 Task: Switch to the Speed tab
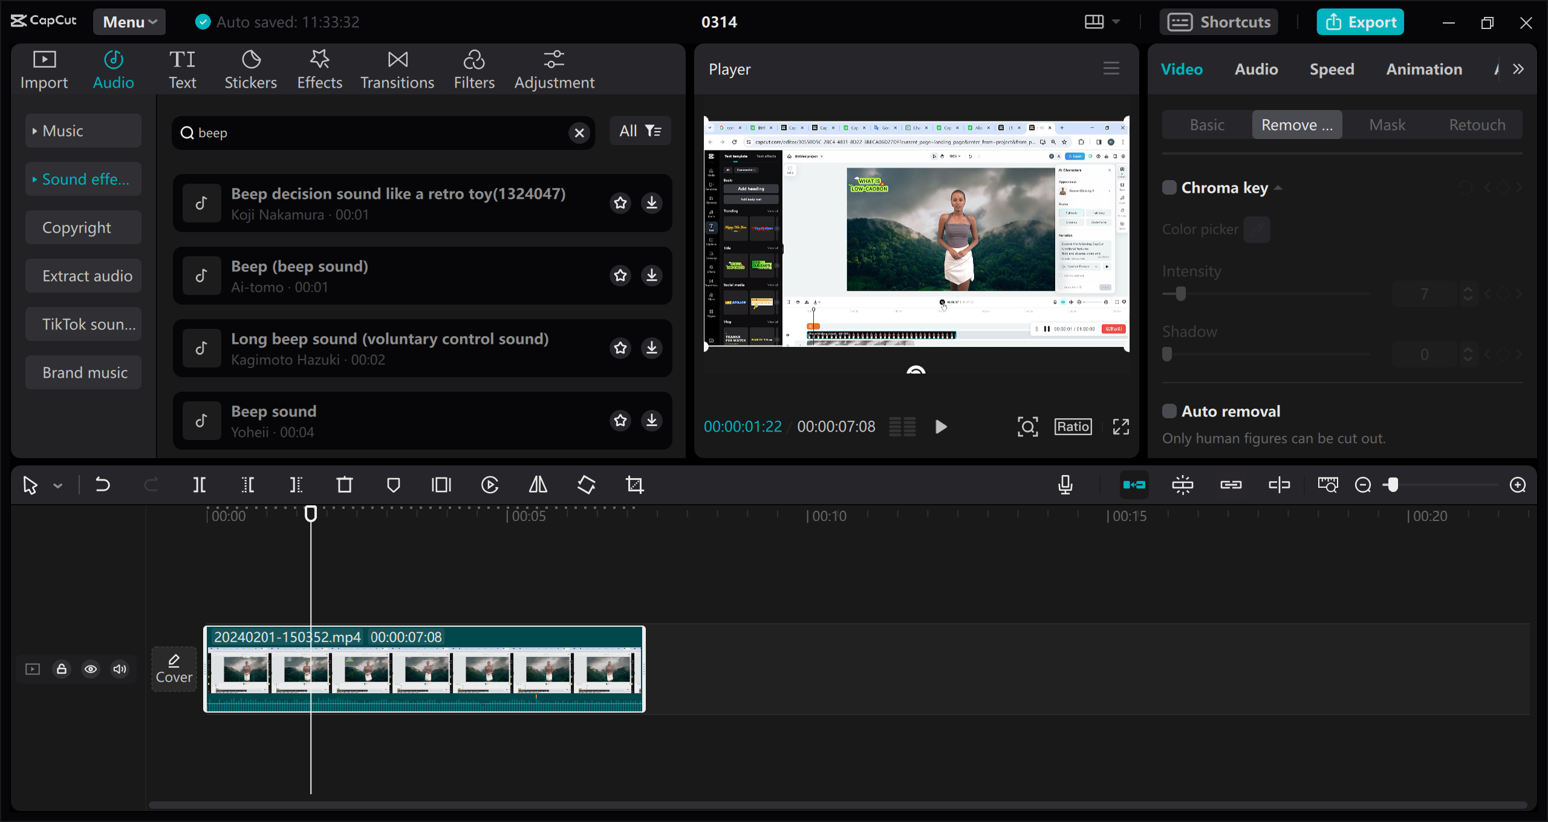click(1332, 70)
